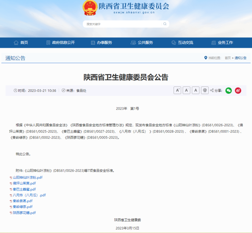The image size is (252, 233).
Task: Share article via WeChat icon
Action: click(229, 90)
